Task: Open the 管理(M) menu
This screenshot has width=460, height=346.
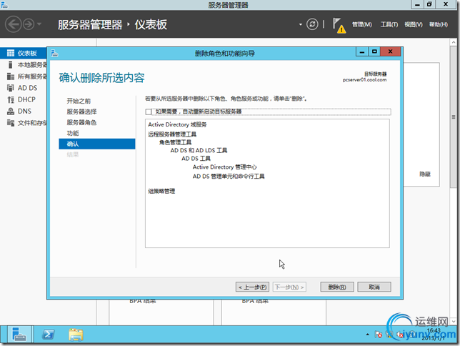Action: coord(361,25)
